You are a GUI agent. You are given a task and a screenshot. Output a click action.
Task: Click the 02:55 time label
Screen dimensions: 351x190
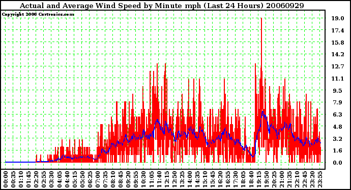44,179
